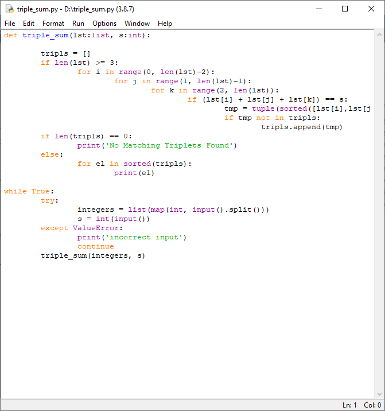Screen dimensions: 385x411
Task: Minimize the triple_sum.py window
Action: pyautogui.click(x=319, y=9)
